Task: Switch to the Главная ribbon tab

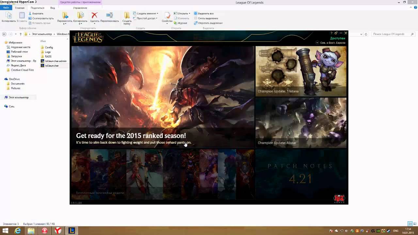Action: click(x=20, y=8)
